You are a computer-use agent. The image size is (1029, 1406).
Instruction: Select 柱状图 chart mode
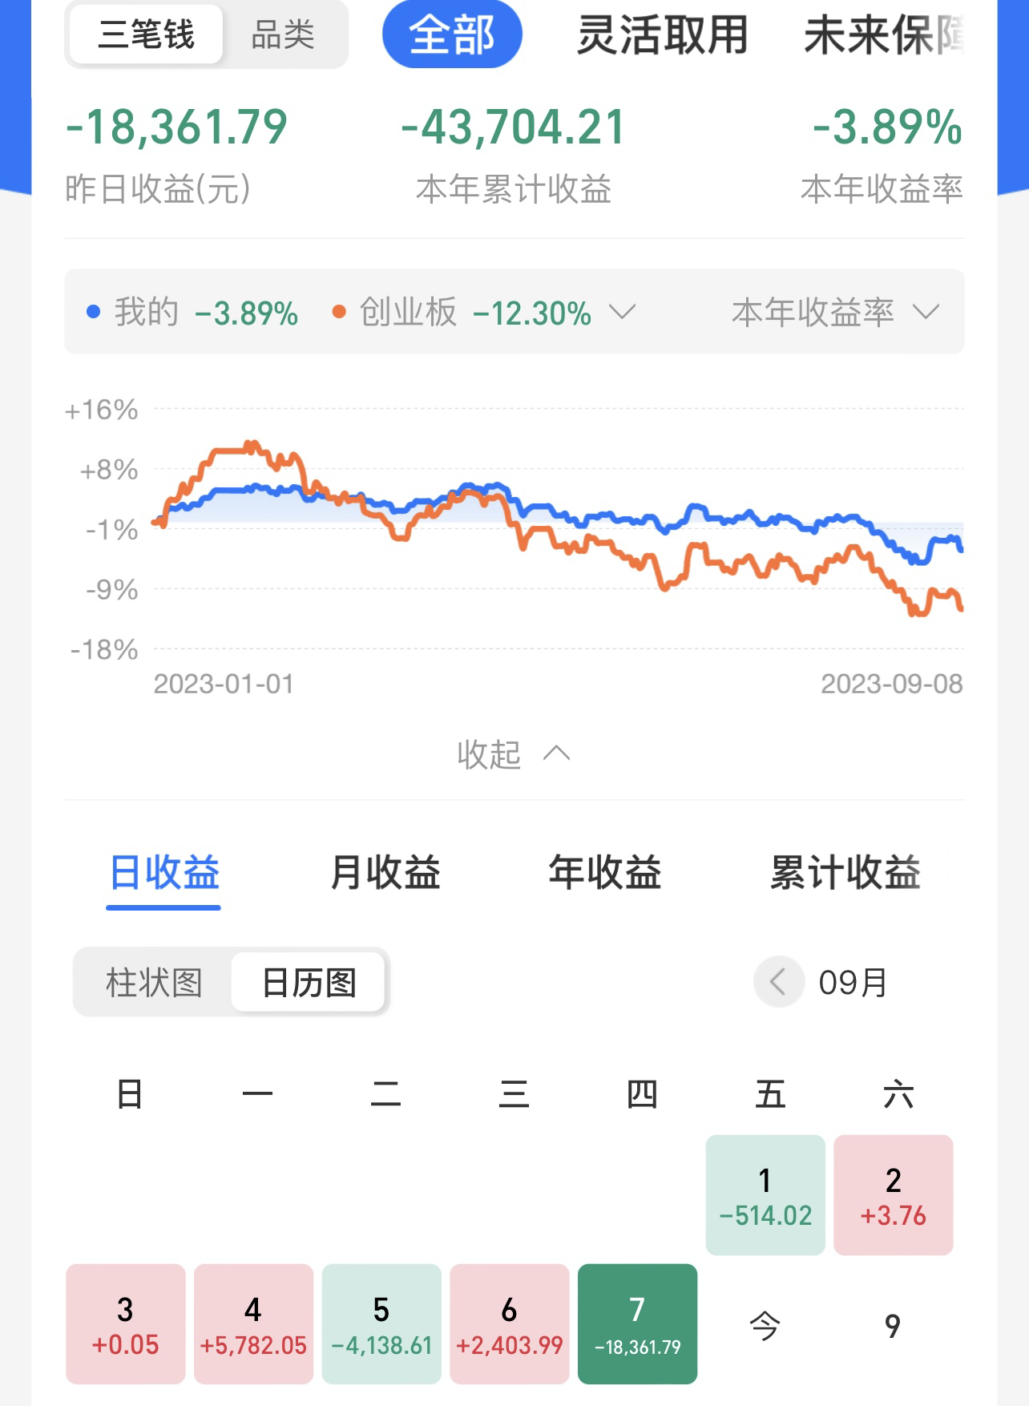pos(154,983)
